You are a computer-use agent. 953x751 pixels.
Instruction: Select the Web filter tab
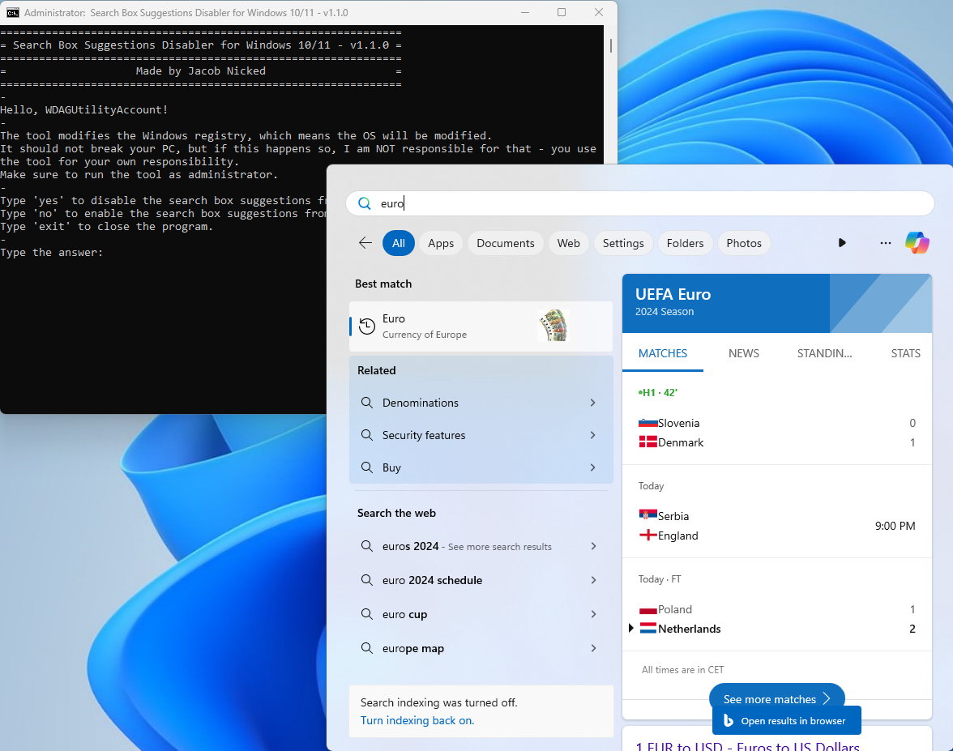pyautogui.click(x=568, y=243)
